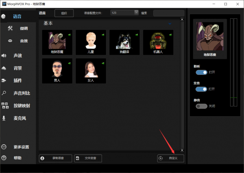Viewport: 244px width, 173px height.
Task: Click the 声音对比 magnifier icon
Action: coord(4,93)
